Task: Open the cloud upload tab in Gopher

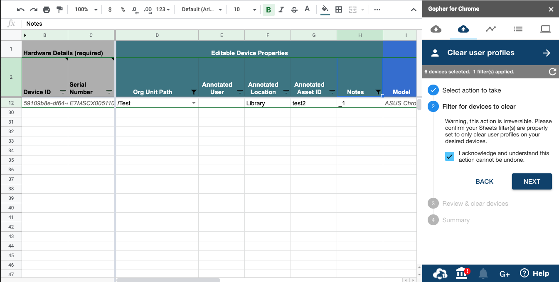Action: pyautogui.click(x=463, y=29)
